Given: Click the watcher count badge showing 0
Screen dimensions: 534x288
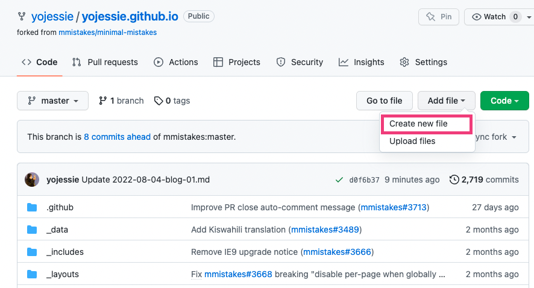Looking at the screenshot, I should click(515, 17).
